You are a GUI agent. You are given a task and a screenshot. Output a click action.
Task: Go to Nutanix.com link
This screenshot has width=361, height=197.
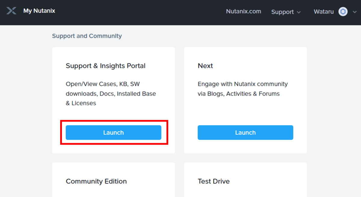pyautogui.click(x=244, y=11)
